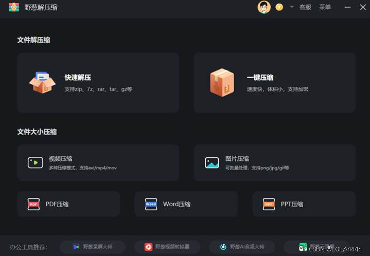Click the sealed-box 一键压缩 icon
Image resolution: width=370 pixels, height=256 pixels.
[x=222, y=82]
